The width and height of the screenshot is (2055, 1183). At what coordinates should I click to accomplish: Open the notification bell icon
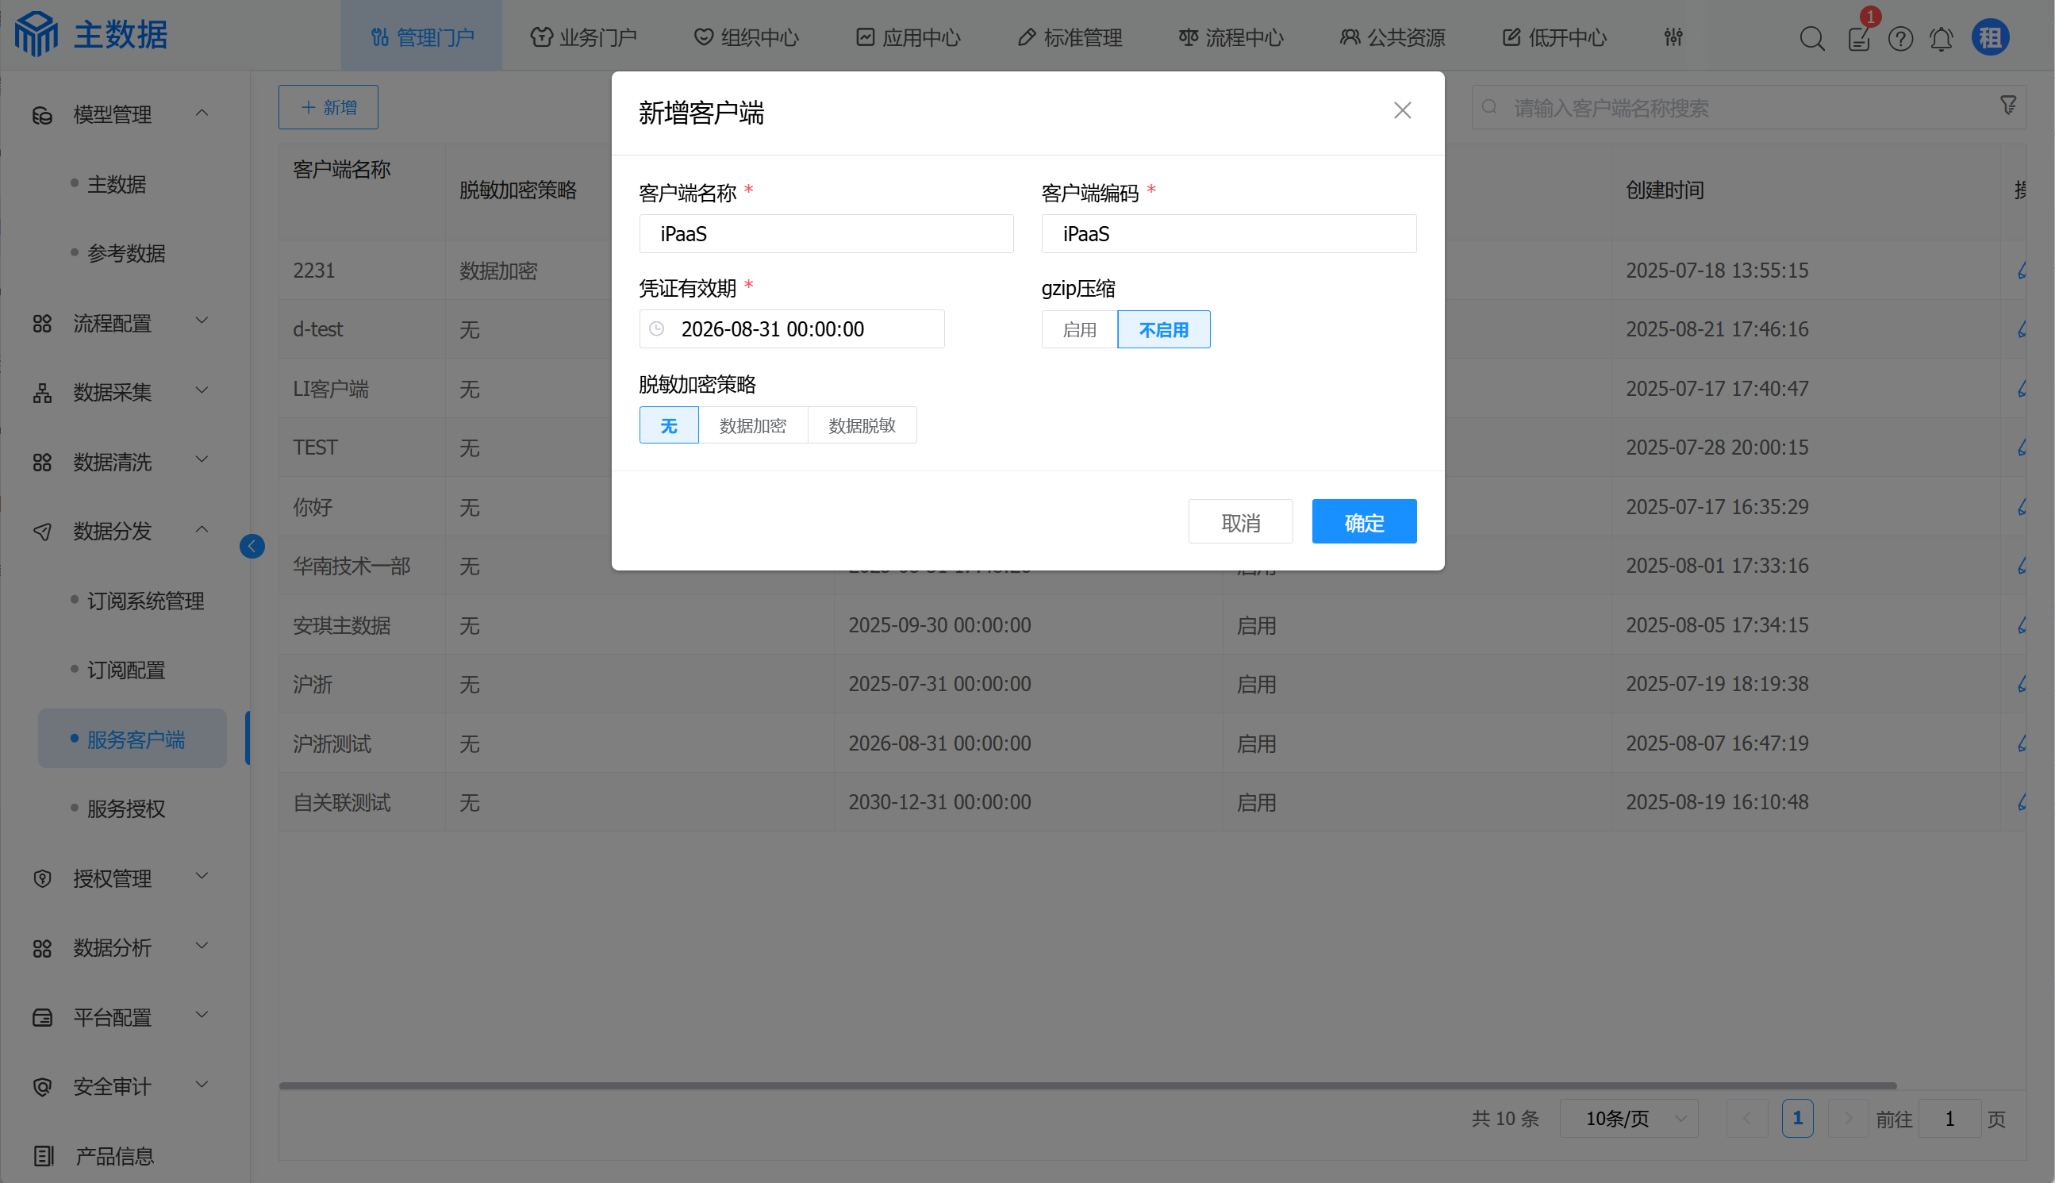1941,38
